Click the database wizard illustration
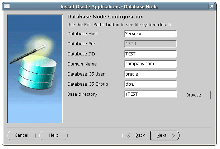 pyautogui.click(x=35, y=69)
